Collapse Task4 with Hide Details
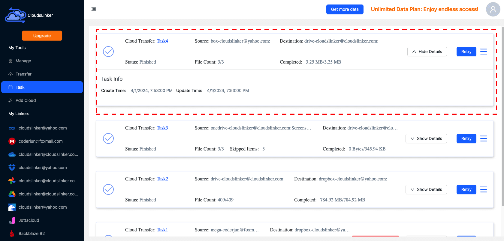 coord(427,52)
